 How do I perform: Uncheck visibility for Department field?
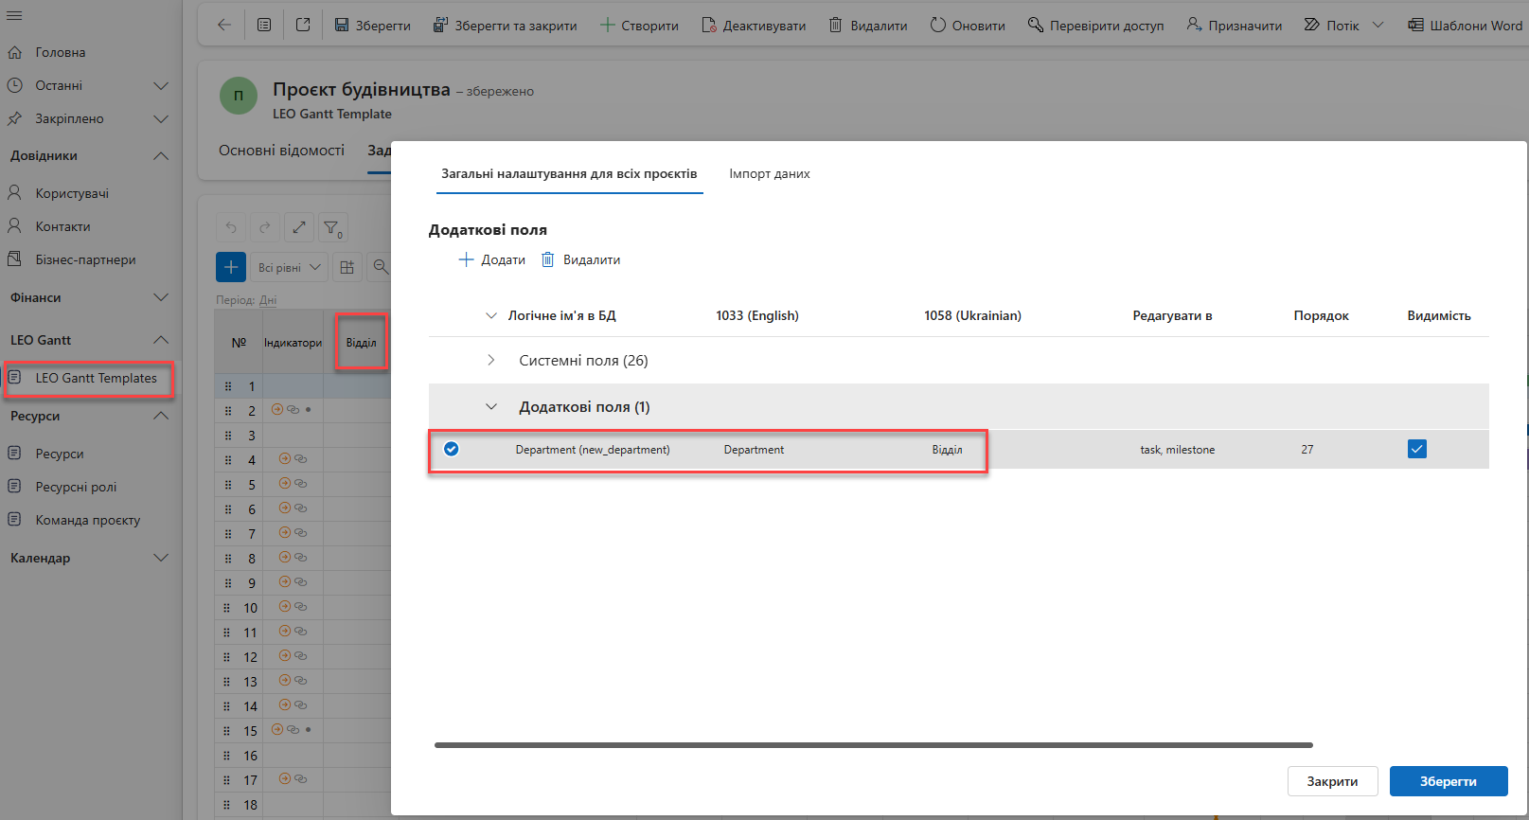point(1416,449)
